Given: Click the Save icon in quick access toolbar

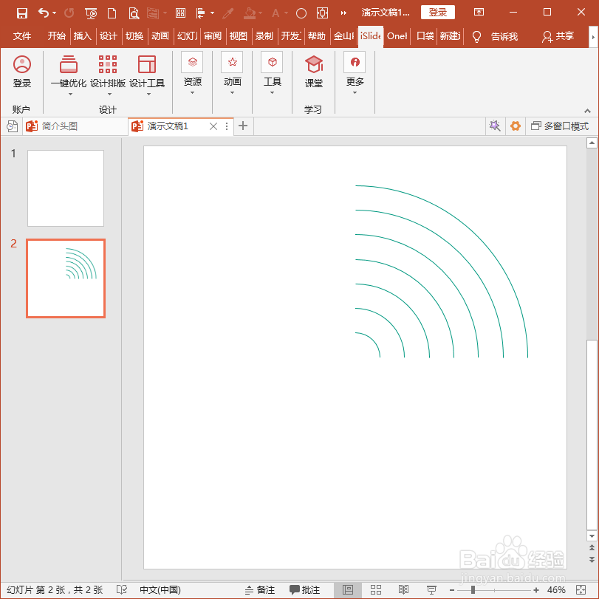Looking at the screenshot, I should 22,13.
